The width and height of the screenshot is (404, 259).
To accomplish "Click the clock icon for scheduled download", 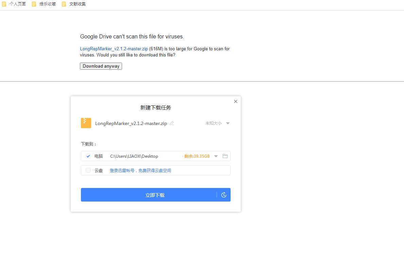I will [x=224, y=195].
